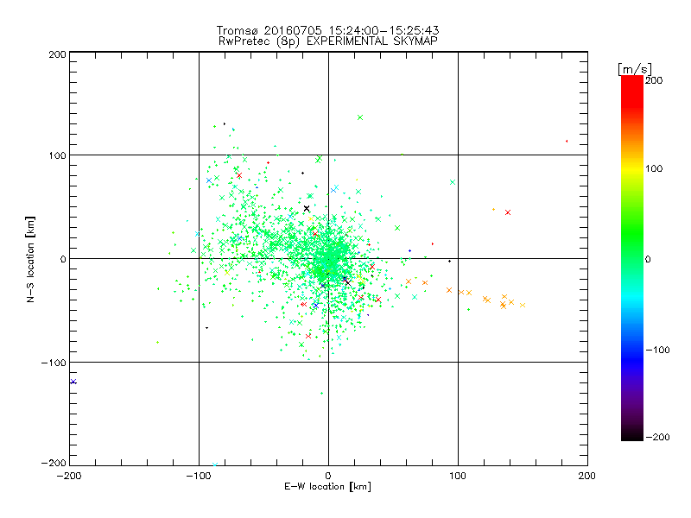
Task: Click the lone green X marker above the 100 km line
Action: [x=360, y=117]
